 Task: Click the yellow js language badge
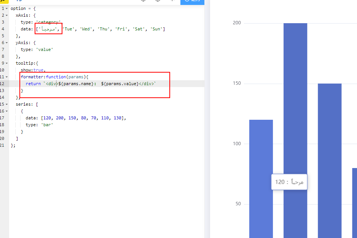(4, 2)
